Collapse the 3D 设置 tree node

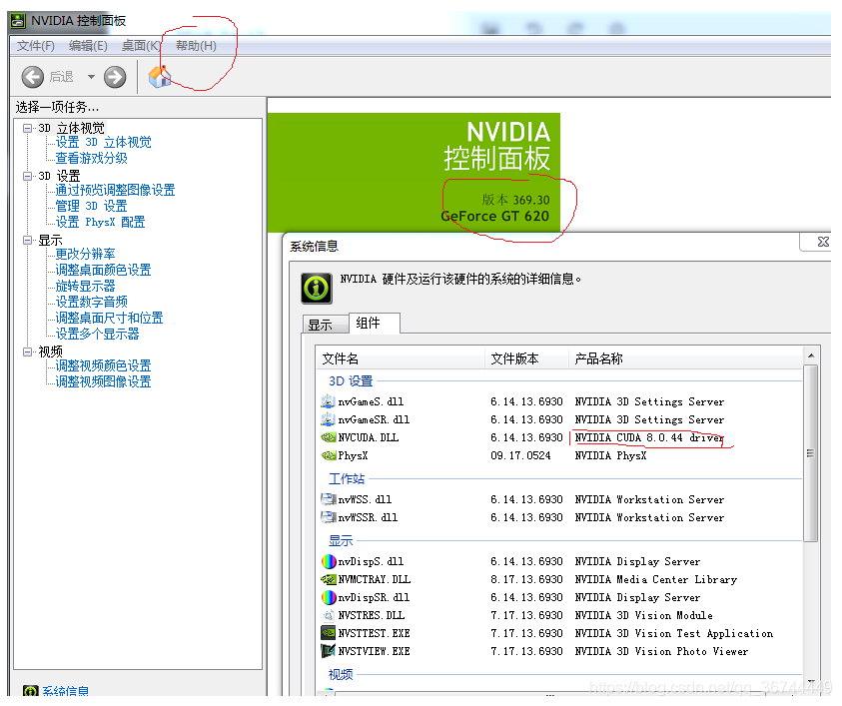(27, 176)
